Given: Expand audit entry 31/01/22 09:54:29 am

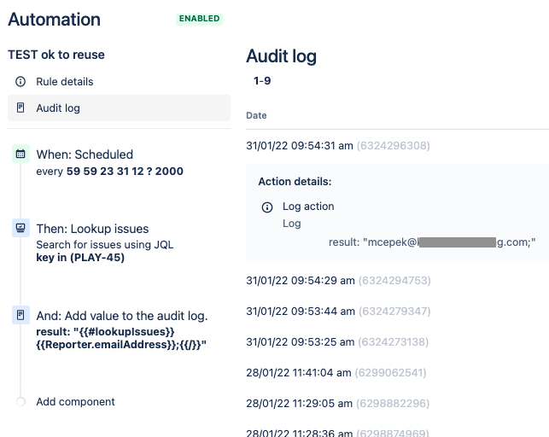Looking at the screenshot, I should tap(300, 281).
